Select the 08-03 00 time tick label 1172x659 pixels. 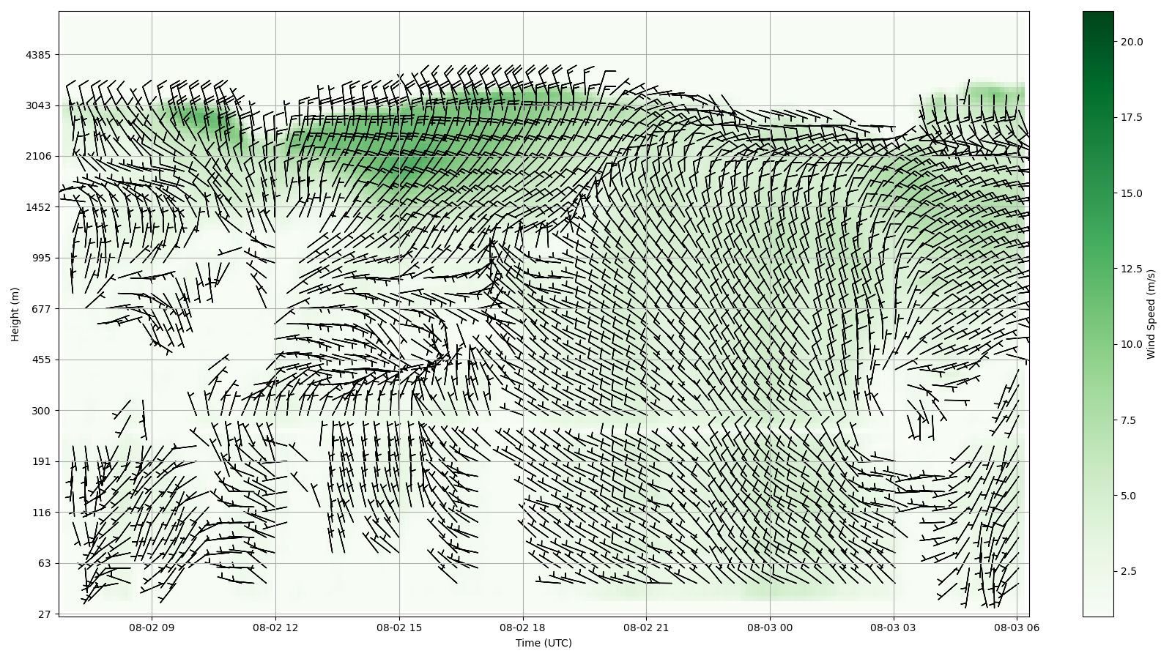pos(770,628)
